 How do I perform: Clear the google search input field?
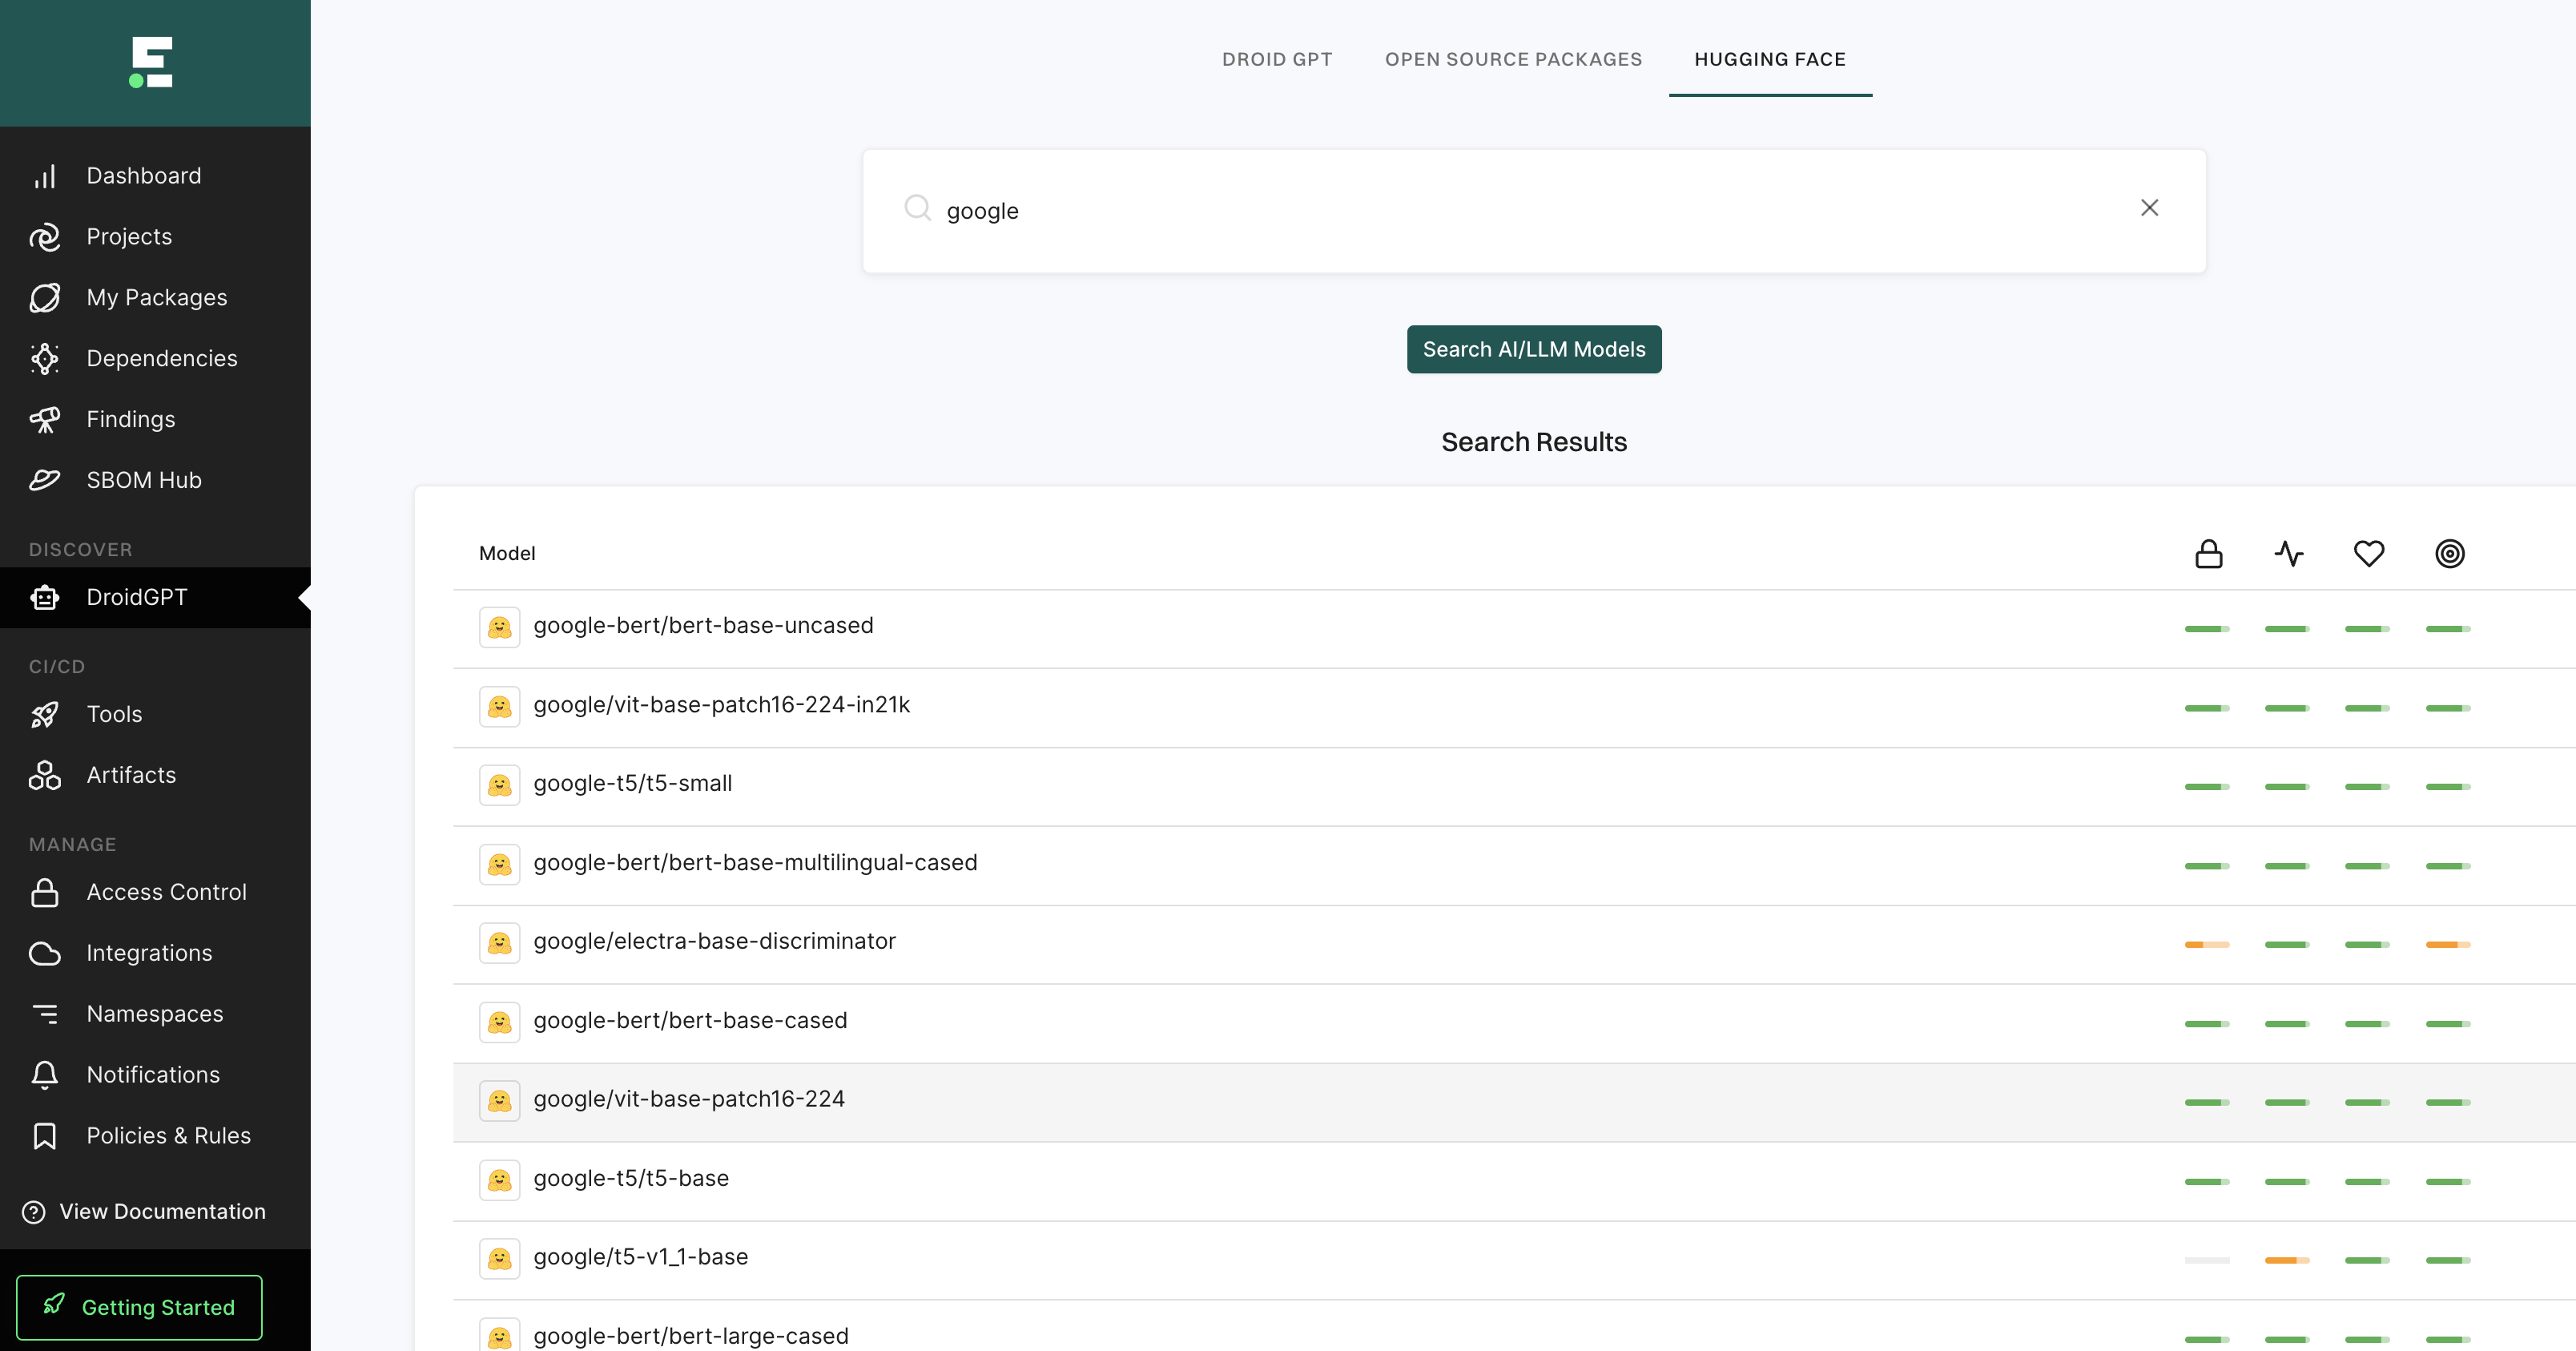coord(2150,208)
